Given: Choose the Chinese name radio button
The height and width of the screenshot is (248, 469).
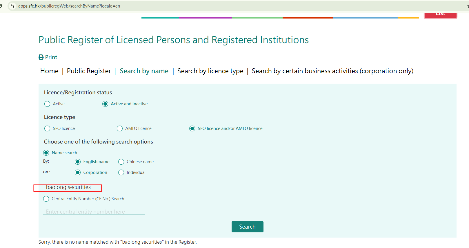Looking at the screenshot, I should (121, 162).
